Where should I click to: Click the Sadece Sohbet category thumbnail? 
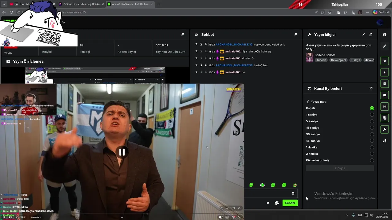[x=309, y=57]
